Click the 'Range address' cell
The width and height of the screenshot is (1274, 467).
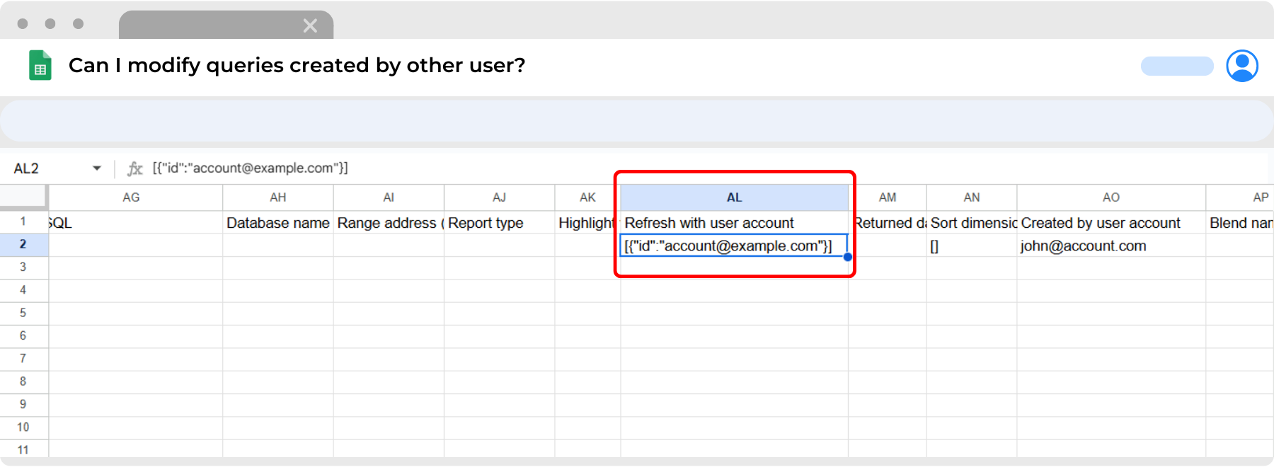click(x=389, y=223)
